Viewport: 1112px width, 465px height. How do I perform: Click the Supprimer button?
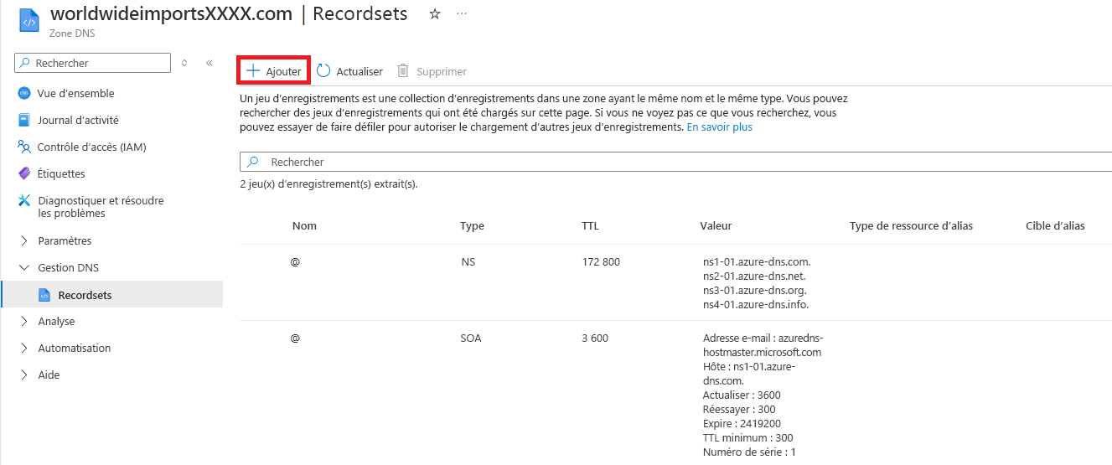(432, 71)
